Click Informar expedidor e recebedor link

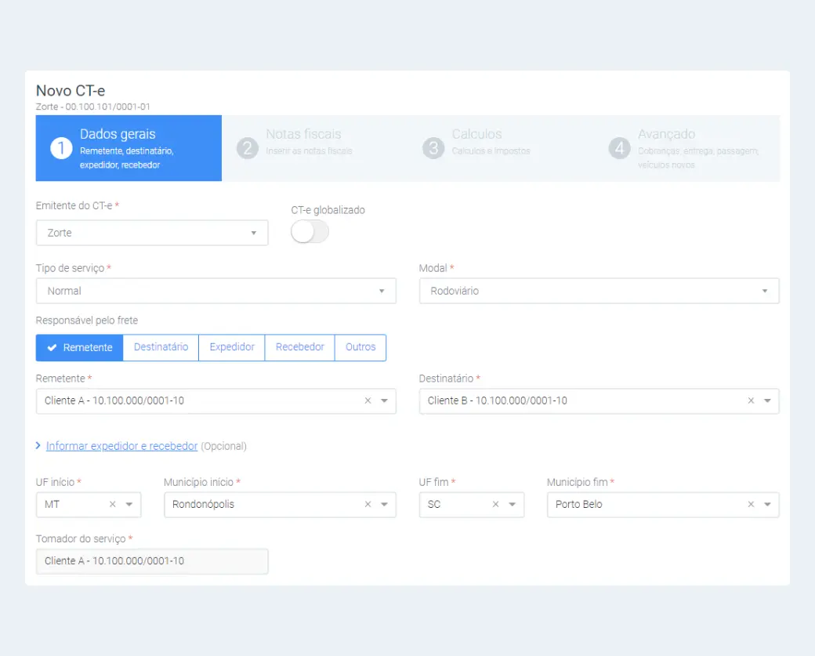click(121, 446)
